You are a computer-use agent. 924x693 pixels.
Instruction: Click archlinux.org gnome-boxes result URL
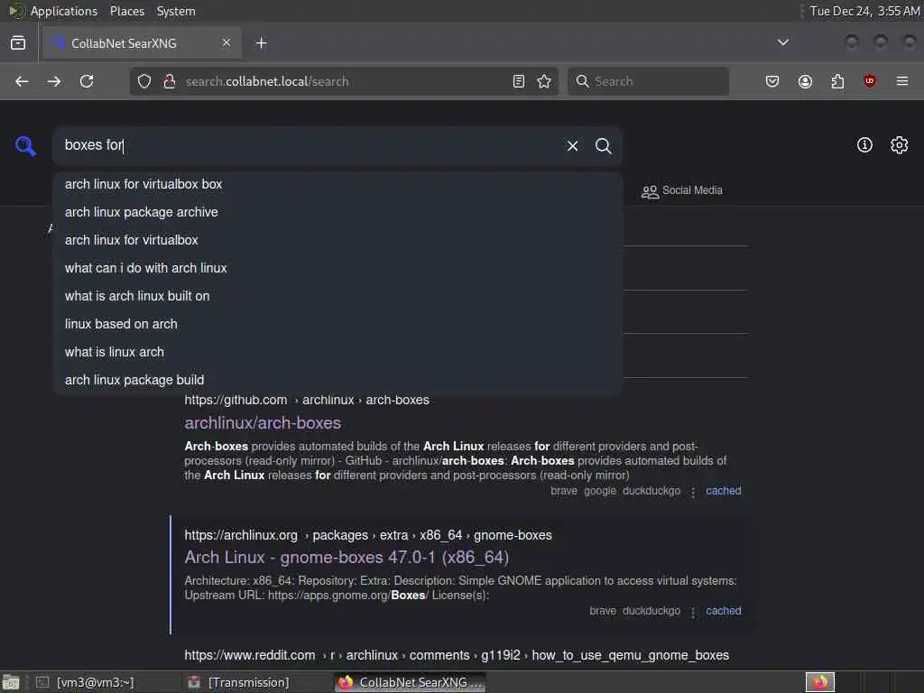(x=368, y=536)
